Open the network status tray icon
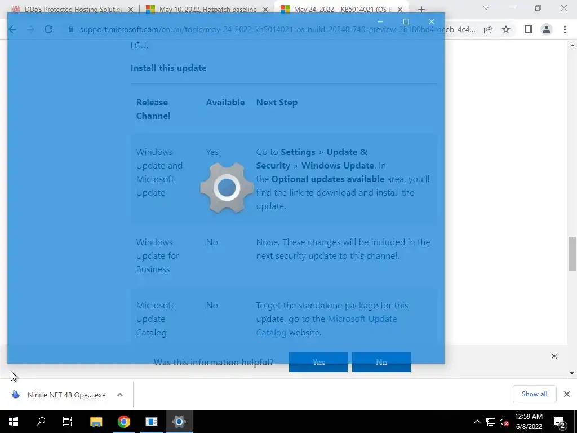Image resolution: width=577 pixels, height=433 pixels. 491,422
